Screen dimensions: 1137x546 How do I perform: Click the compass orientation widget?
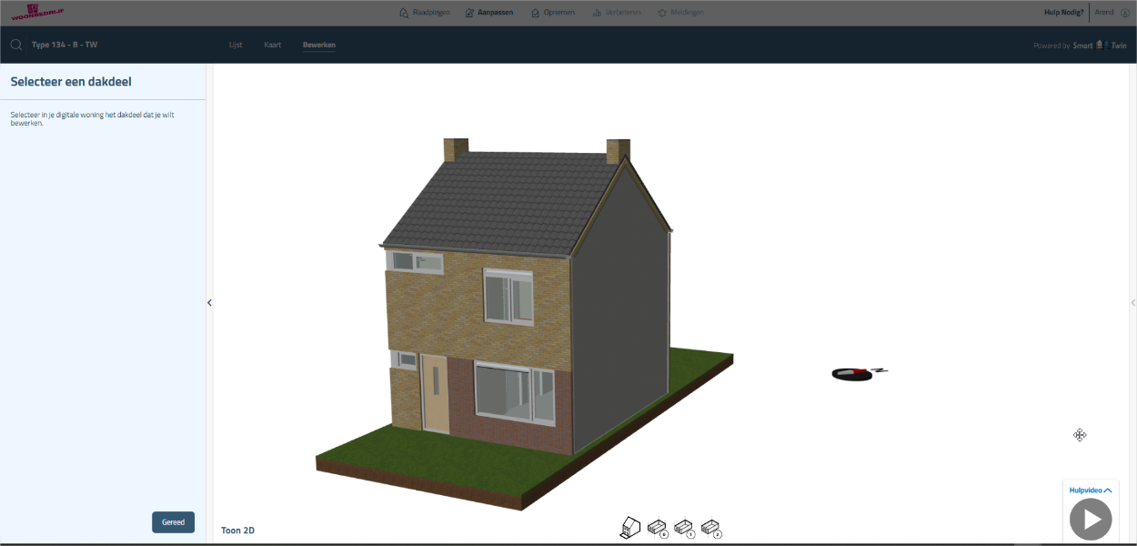click(856, 372)
